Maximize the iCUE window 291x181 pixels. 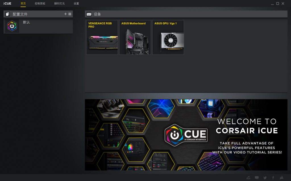[278, 3]
